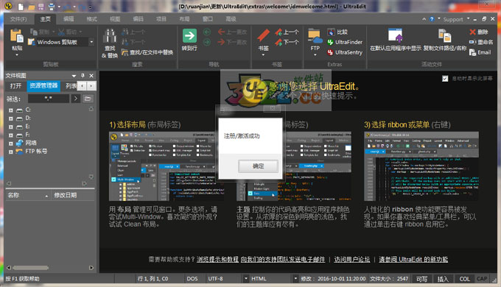Toggle the 可写 writable status indicator
This screenshot has width=501, height=287.
point(421,279)
